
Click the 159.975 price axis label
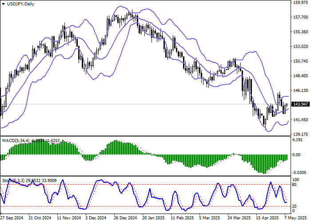coord(301,3)
